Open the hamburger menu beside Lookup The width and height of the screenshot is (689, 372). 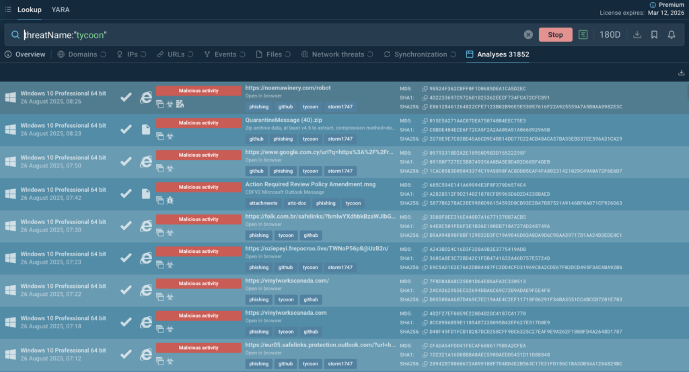tap(7, 9)
